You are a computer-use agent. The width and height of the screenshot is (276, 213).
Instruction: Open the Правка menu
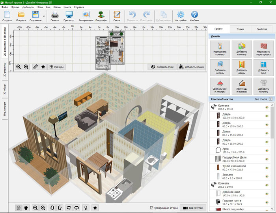(x=15, y=7)
